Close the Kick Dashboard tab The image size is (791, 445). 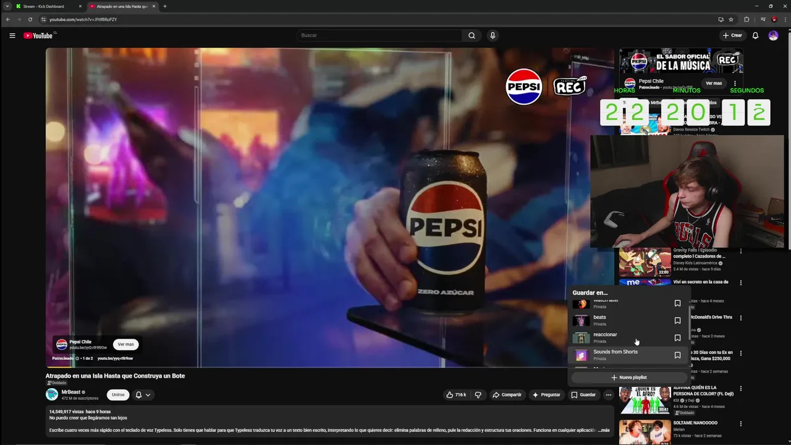point(80,6)
